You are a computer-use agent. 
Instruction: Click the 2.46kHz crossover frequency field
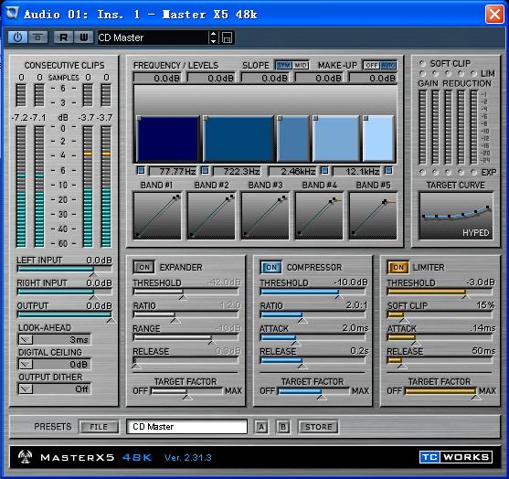[x=292, y=171]
